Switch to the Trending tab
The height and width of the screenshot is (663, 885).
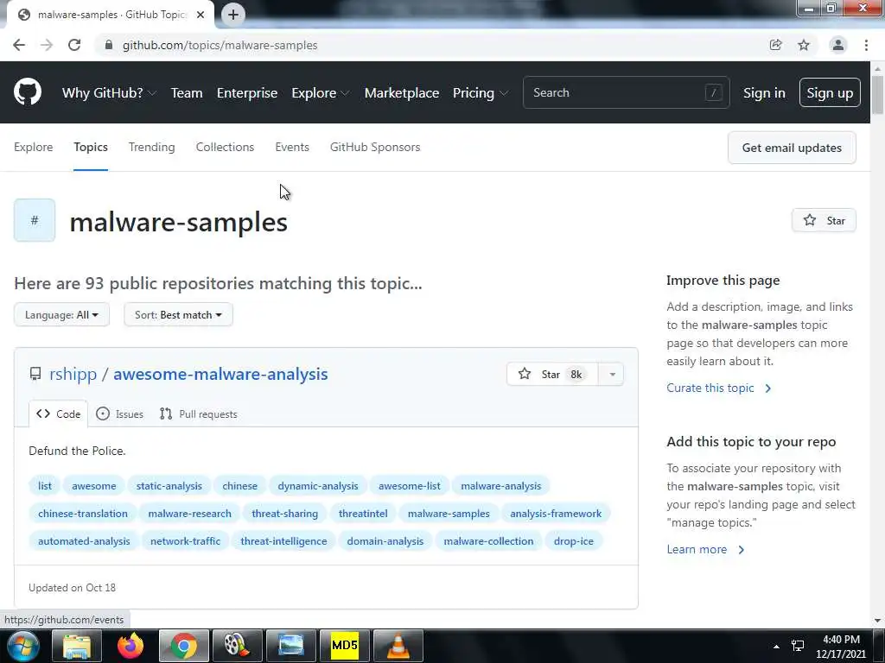tap(152, 147)
